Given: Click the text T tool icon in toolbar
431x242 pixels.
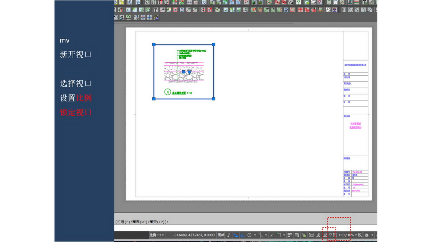Looking at the screenshot, I should click(x=156, y=10).
